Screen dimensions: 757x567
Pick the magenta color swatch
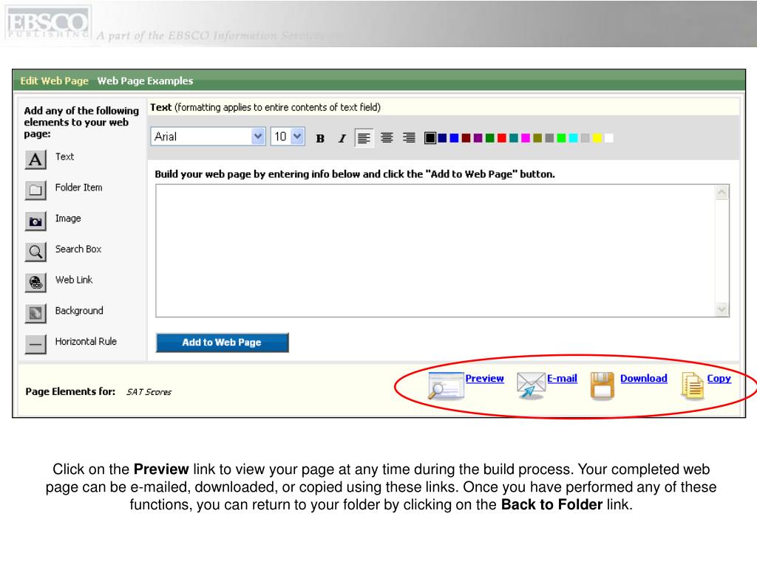tap(526, 138)
